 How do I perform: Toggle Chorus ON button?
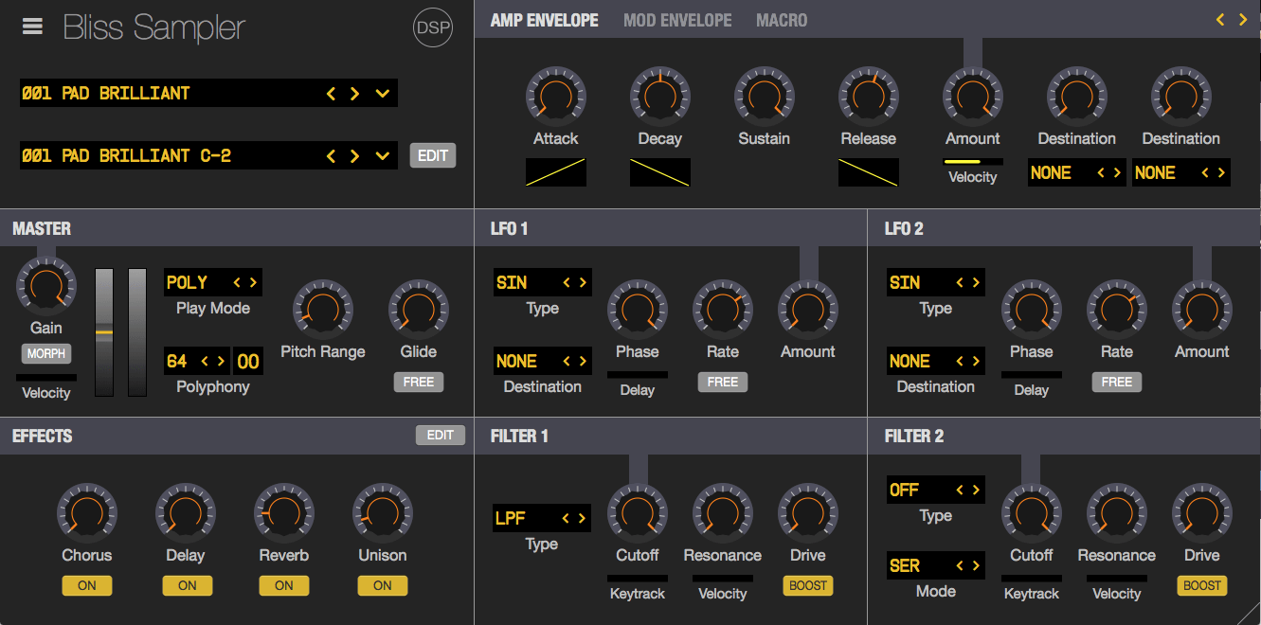(87, 585)
